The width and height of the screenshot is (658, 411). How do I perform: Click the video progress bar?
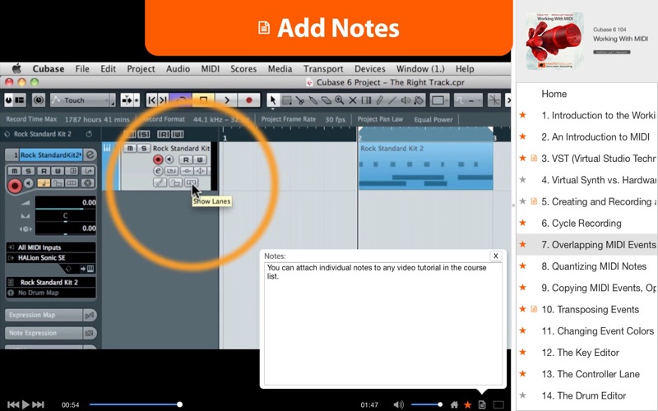click(x=135, y=404)
